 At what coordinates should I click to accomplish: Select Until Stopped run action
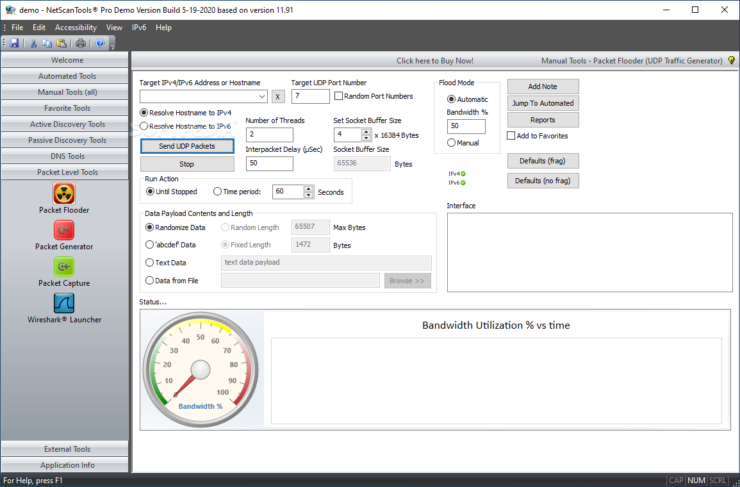(x=172, y=192)
